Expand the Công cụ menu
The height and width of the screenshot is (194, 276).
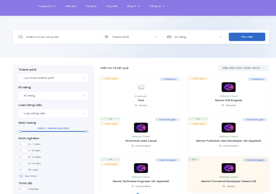coord(157,6)
